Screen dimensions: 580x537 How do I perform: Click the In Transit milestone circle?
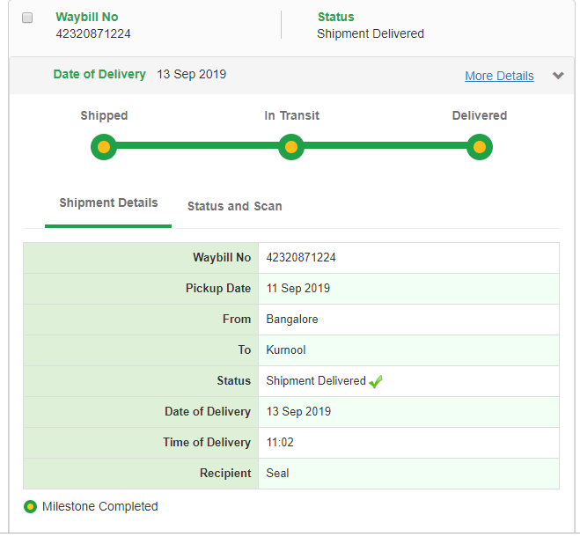point(291,147)
